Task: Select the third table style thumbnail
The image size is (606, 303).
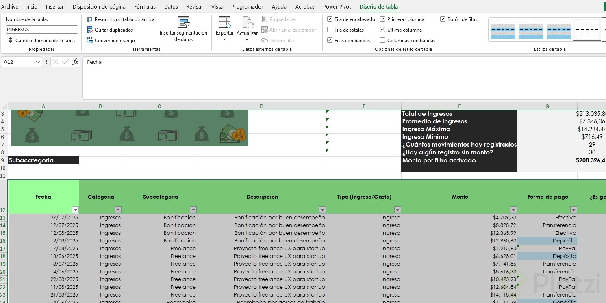Action: pyautogui.click(x=558, y=29)
